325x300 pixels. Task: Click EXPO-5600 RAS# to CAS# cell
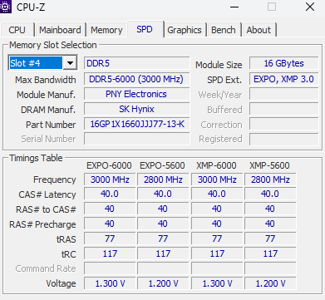[x=163, y=209]
